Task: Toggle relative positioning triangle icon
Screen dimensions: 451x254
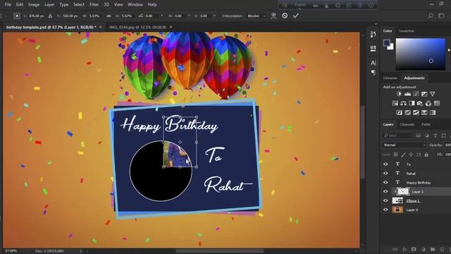Action: pos(50,16)
